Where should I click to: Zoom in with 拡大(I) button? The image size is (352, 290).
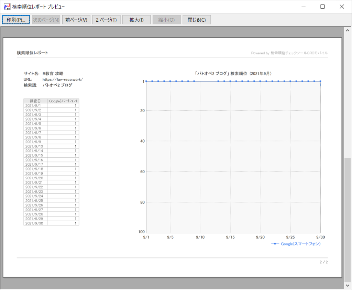[x=136, y=20]
